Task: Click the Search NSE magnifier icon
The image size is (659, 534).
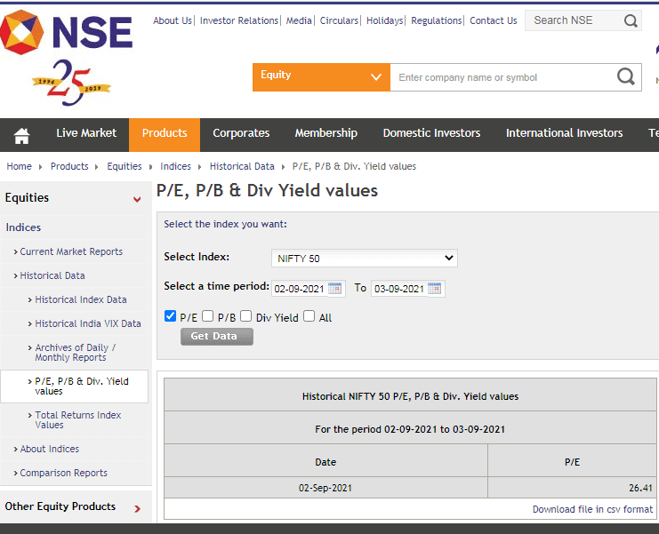Action: [x=631, y=20]
